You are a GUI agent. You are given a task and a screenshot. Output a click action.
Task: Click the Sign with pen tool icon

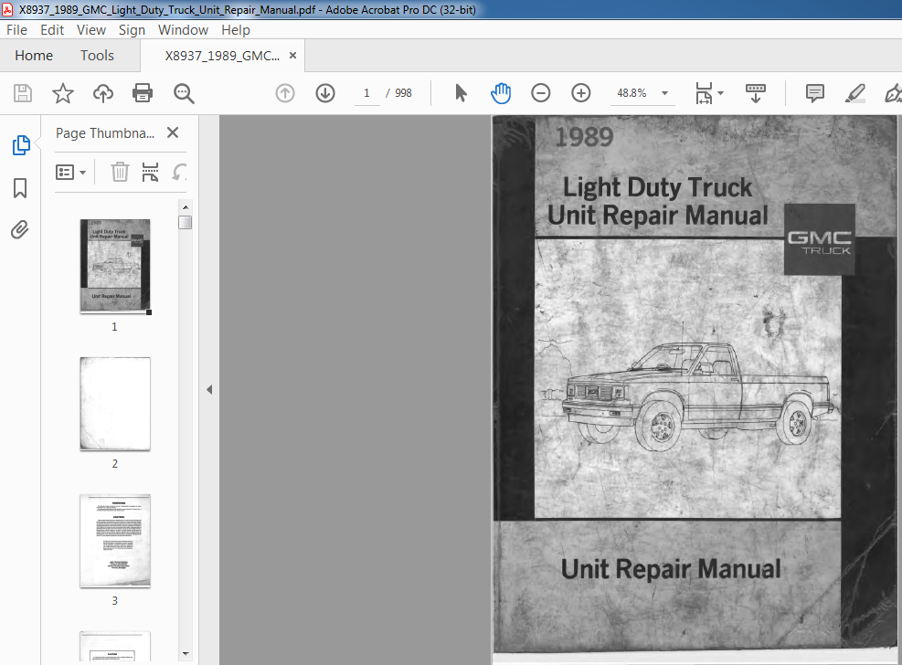(892, 92)
